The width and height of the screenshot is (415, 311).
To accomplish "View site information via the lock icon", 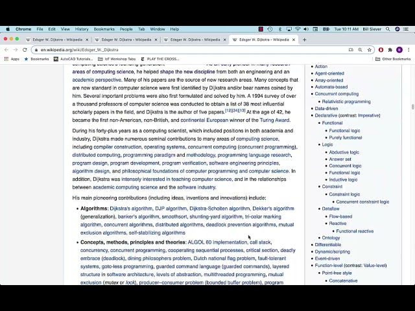I will point(36,50).
